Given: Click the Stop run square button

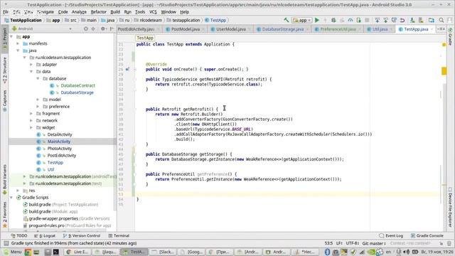Looking at the screenshot, I should pyautogui.click(x=367, y=20).
